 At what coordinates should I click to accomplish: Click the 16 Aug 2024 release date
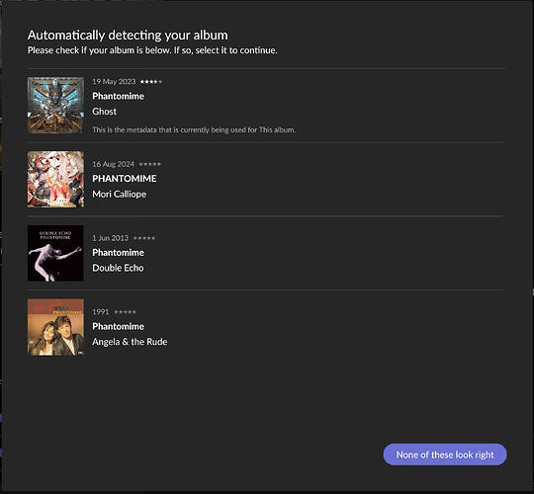[x=113, y=164]
